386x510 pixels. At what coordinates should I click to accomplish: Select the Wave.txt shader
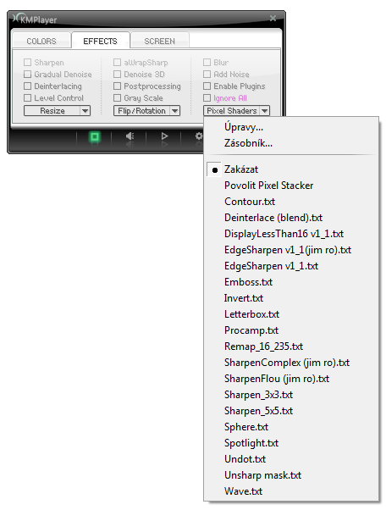(x=291, y=491)
